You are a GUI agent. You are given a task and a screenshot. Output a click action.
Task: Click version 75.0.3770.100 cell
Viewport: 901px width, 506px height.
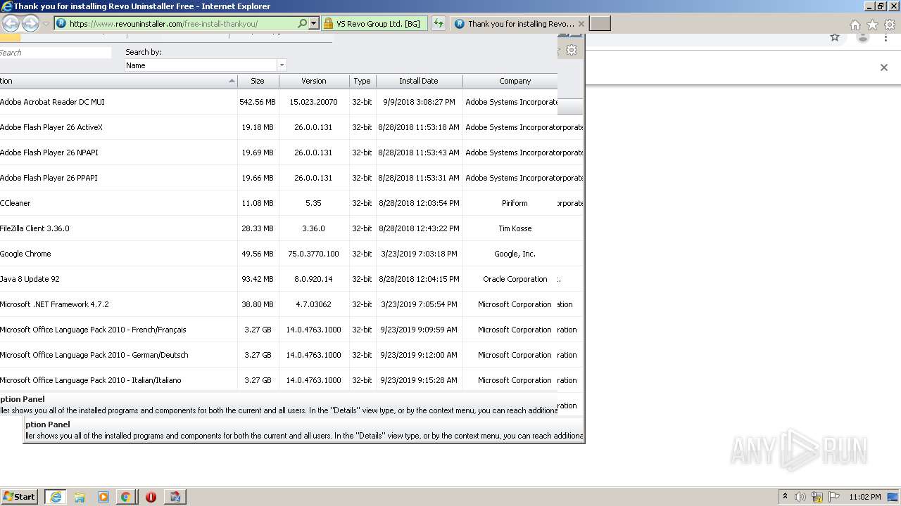[x=313, y=254]
